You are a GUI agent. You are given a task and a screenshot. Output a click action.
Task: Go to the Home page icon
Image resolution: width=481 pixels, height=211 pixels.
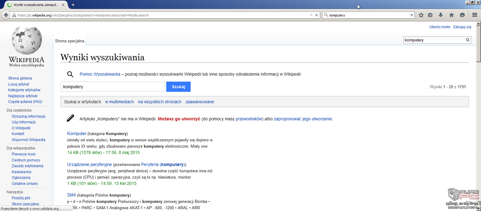coord(451,15)
